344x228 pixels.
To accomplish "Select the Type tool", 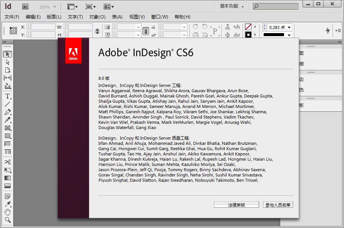I will (x=8, y=96).
